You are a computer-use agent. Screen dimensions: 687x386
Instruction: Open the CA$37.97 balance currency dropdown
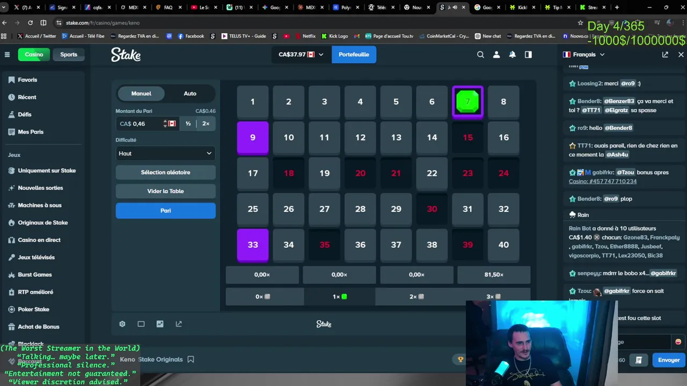point(301,55)
